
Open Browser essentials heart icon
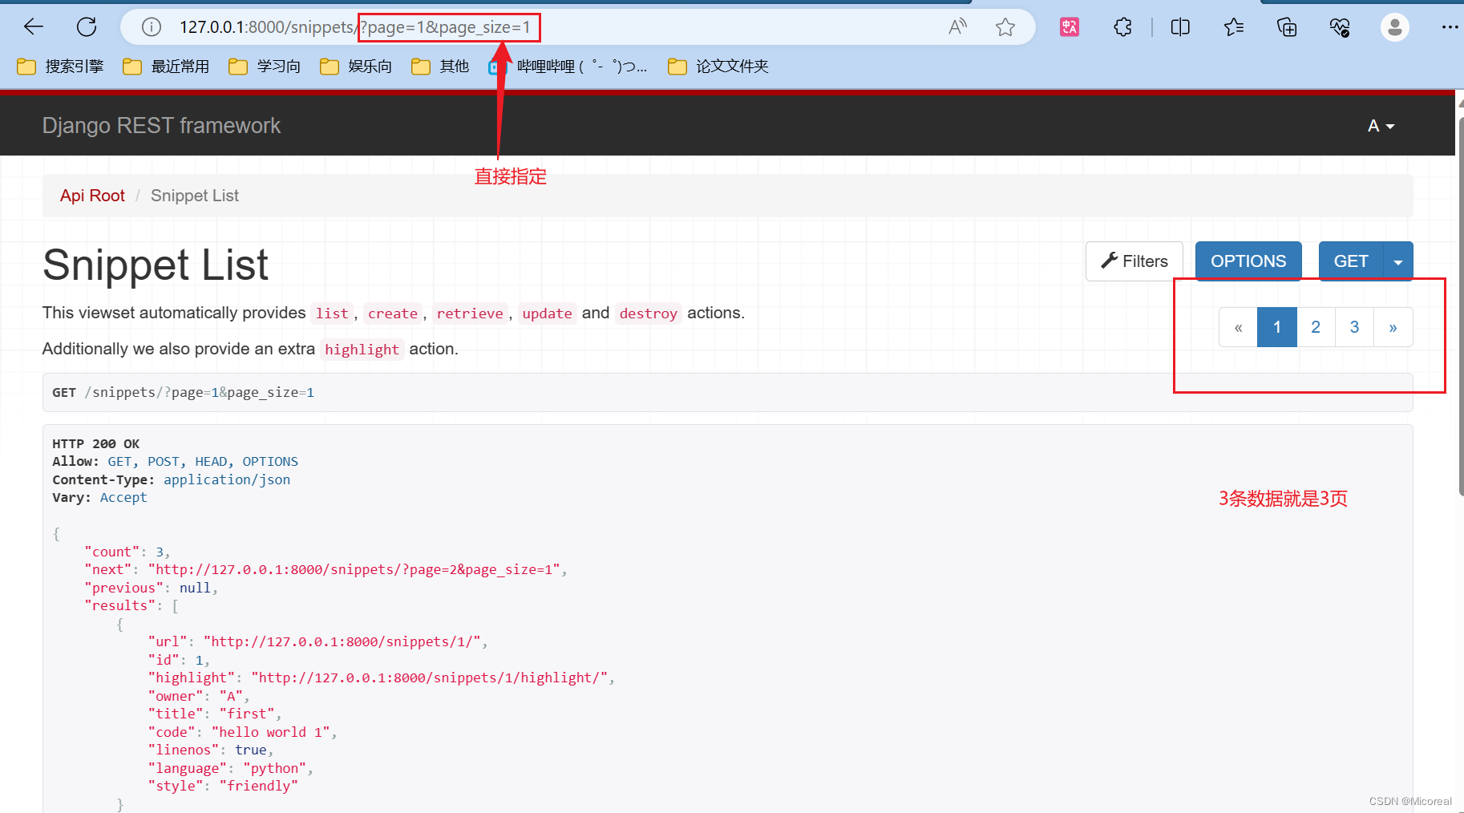1340,27
